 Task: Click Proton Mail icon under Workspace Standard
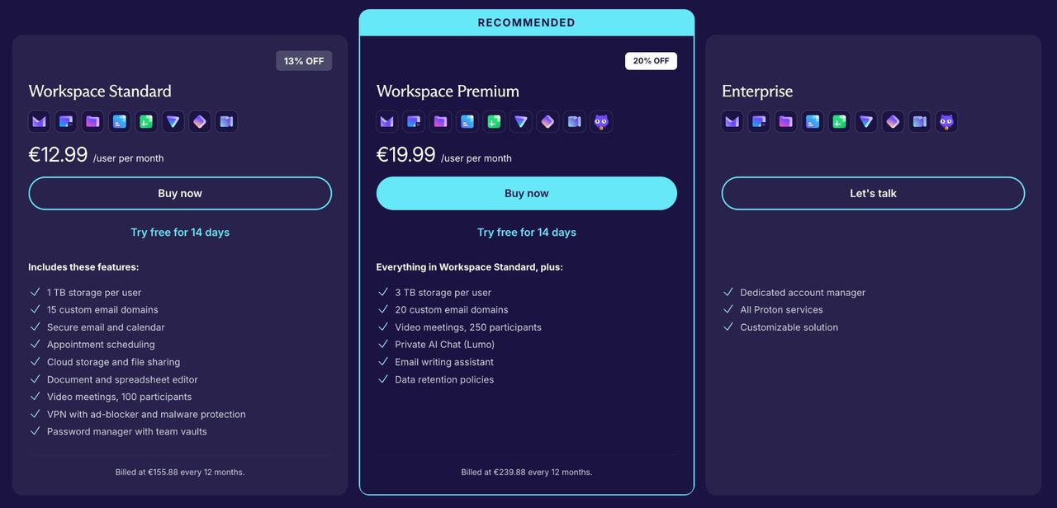39,122
